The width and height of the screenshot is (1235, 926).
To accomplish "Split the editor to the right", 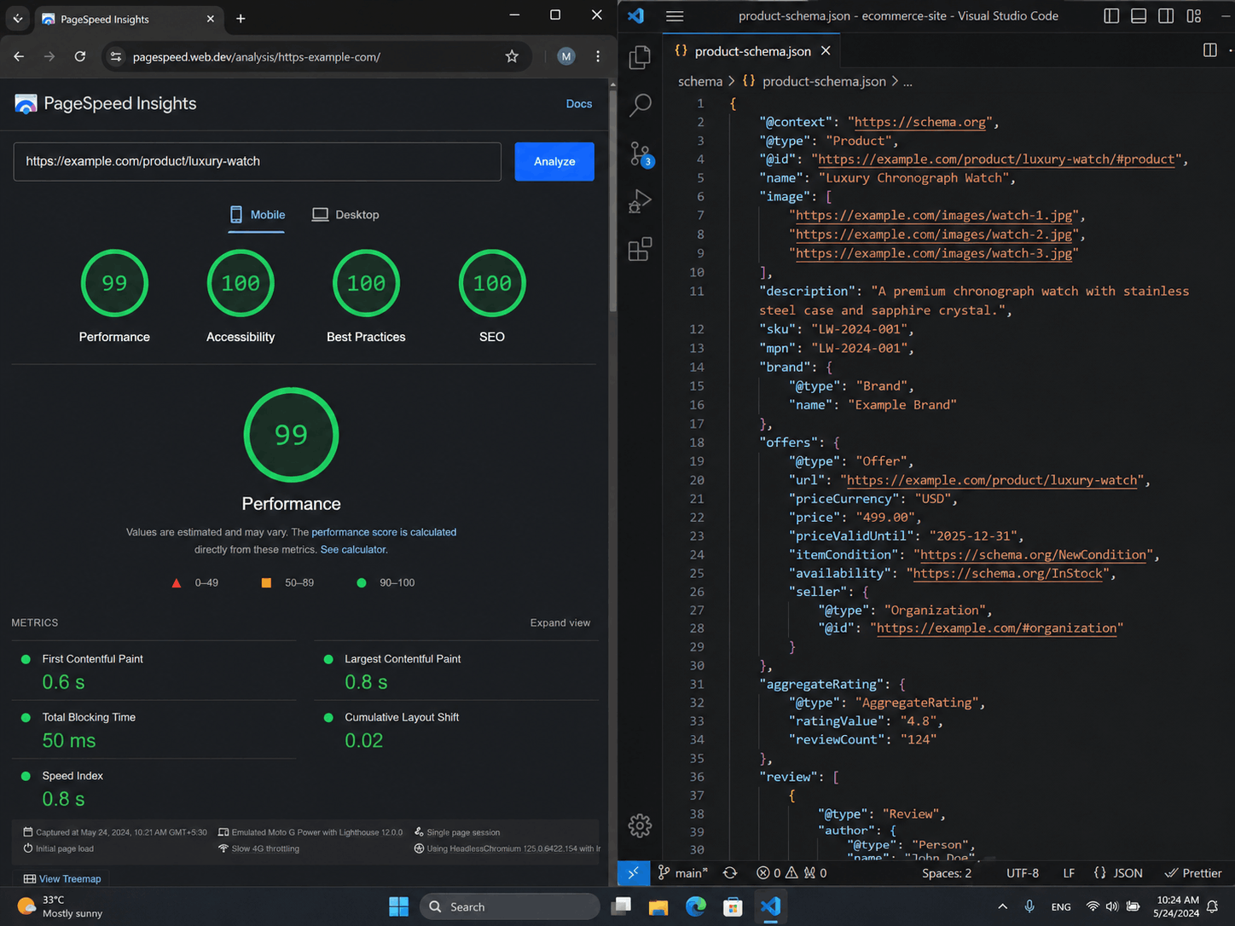I will pos(1209,50).
